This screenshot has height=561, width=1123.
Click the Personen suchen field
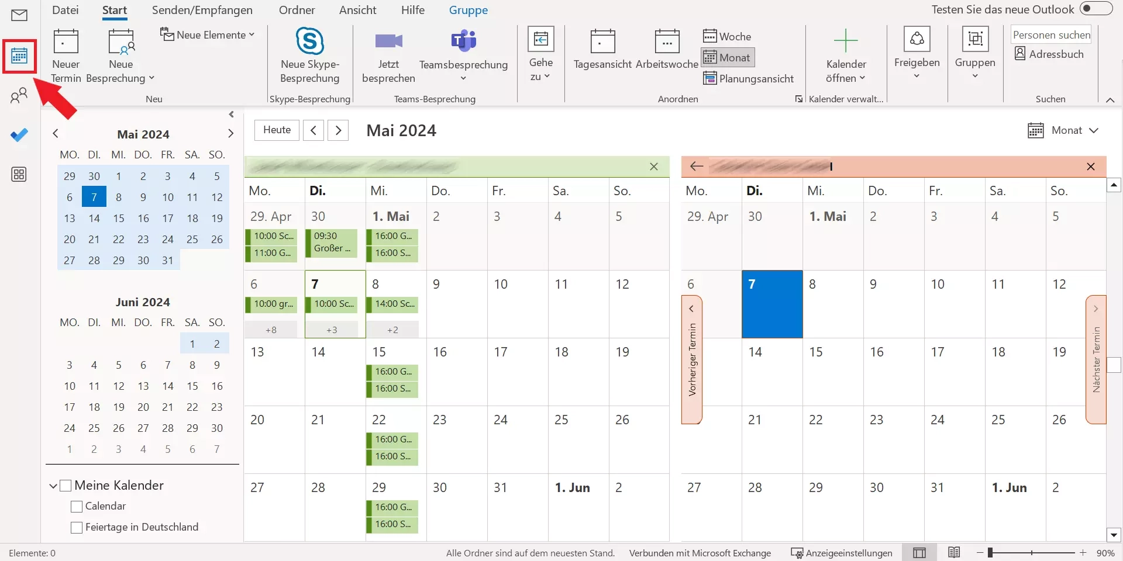1051,35
